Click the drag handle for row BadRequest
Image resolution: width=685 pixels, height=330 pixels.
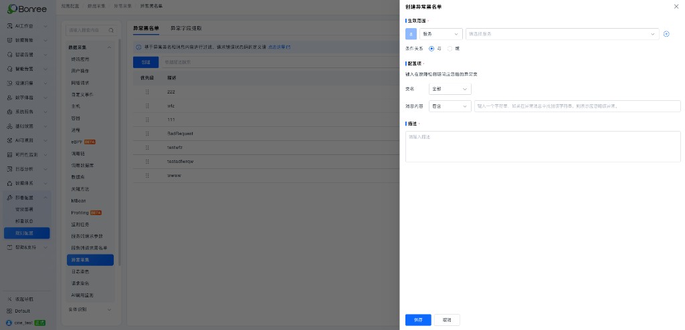tap(147, 134)
